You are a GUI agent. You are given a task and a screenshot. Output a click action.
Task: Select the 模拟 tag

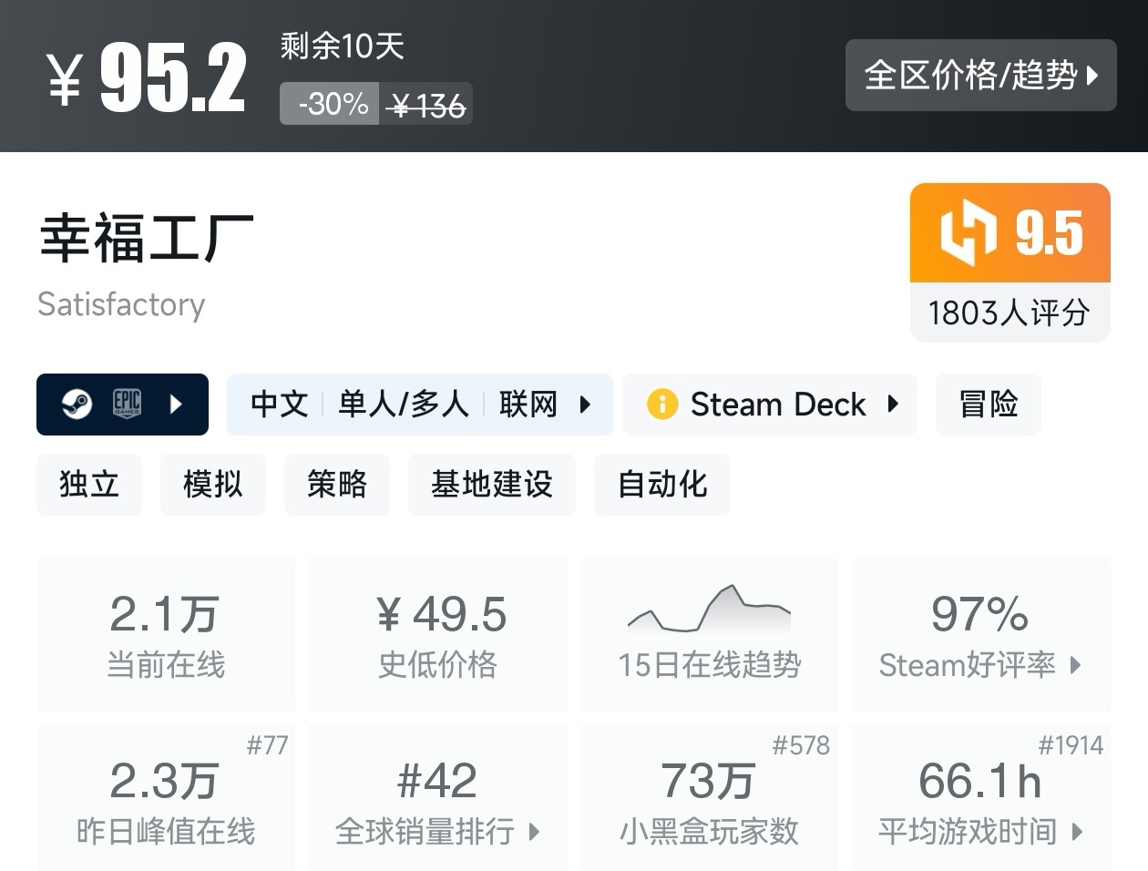pyautogui.click(x=213, y=484)
